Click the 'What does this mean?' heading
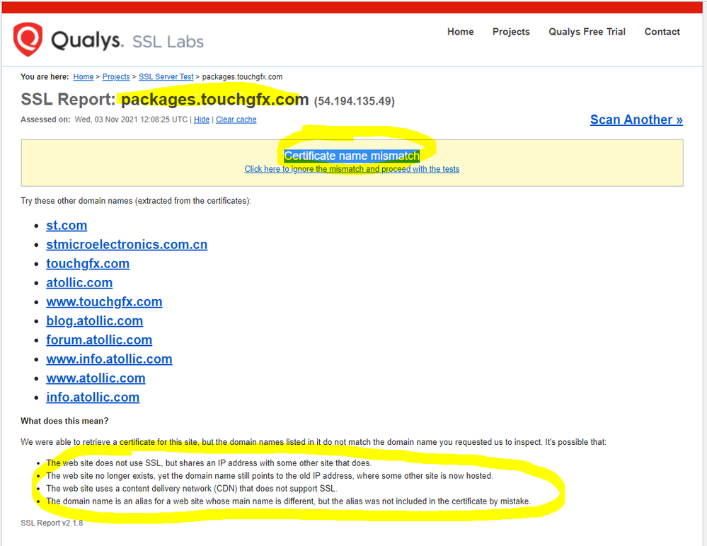This screenshot has height=546, width=707. 64,421
